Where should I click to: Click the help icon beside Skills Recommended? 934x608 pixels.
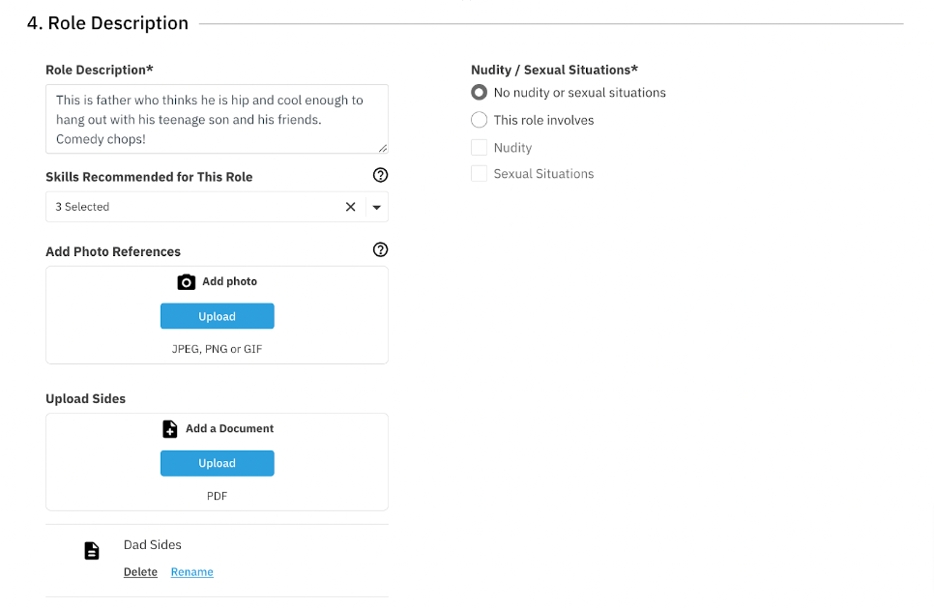(x=380, y=175)
